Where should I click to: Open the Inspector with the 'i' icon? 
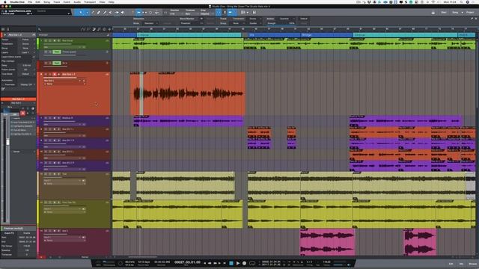coord(8,29)
